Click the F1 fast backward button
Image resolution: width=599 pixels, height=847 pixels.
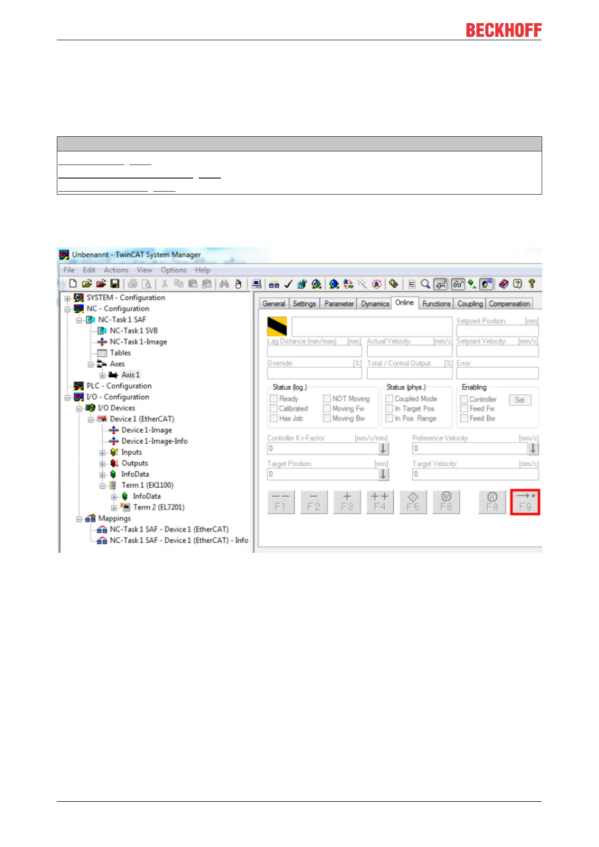pos(281,502)
